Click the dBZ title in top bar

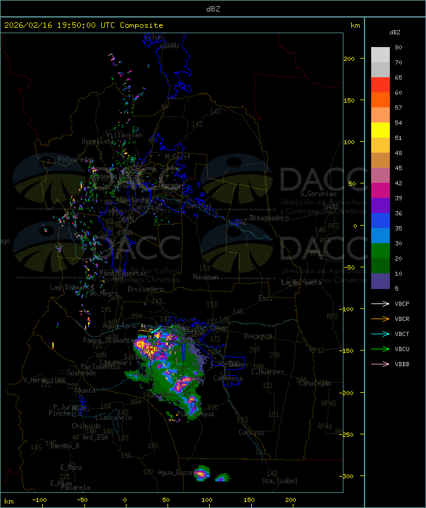coord(213,8)
